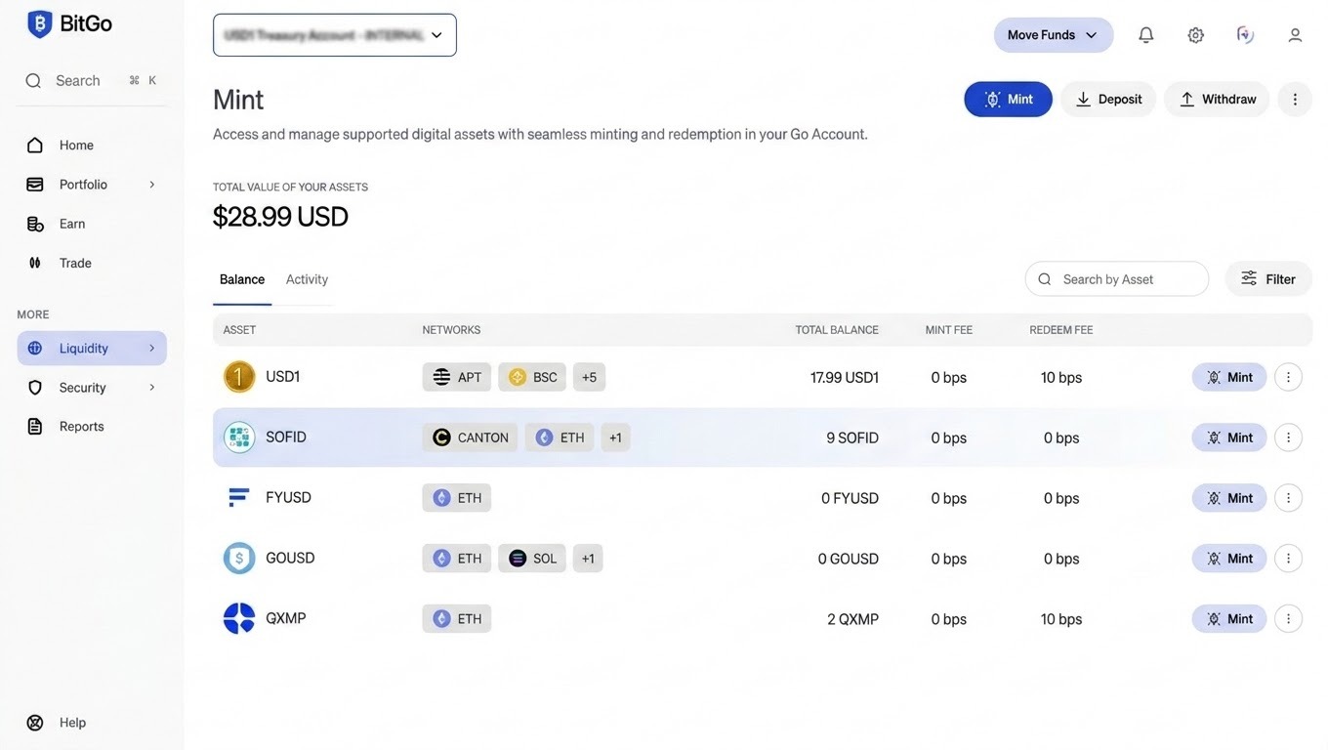Image resolution: width=1328 pixels, height=750 pixels.
Task: Open more options for USD1 row
Action: pos(1289,377)
